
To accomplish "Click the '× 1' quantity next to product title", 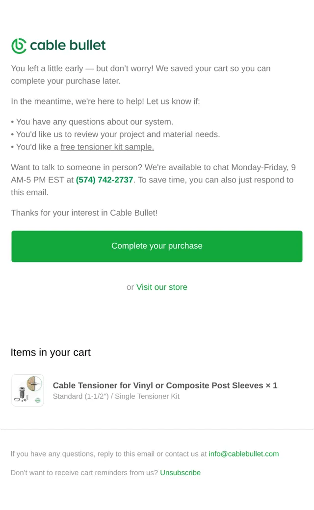I will [271, 385].
